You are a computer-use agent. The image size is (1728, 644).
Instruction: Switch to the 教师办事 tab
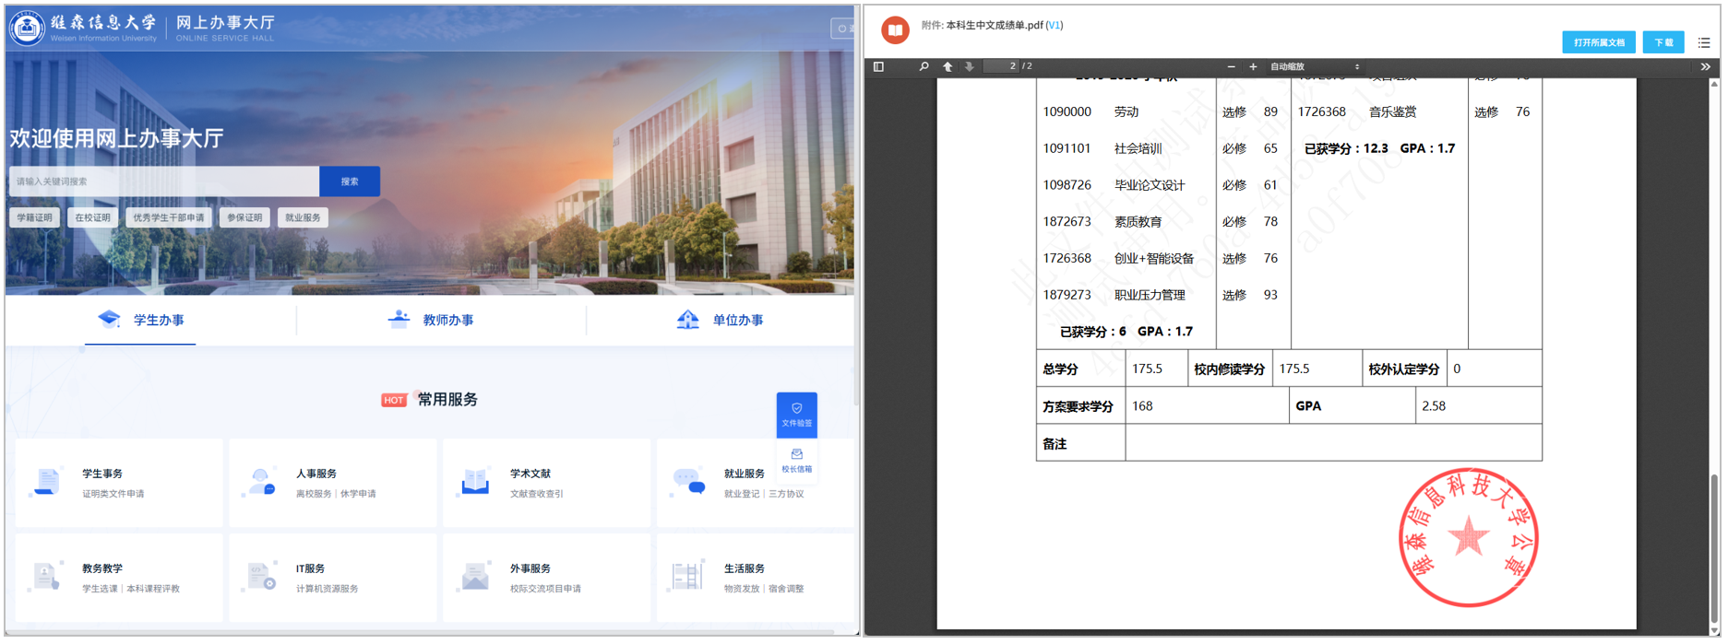pos(431,320)
